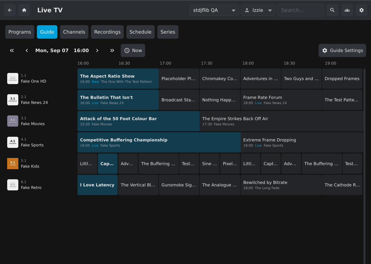
Task: Open Dropped Frames program cell
Action: pos(342,79)
